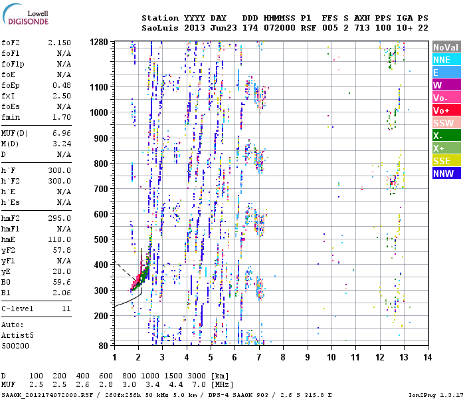Click the 1280 km axis label
Image resolution: width=465 pixels, height=399 pixels.
[99, 42]
